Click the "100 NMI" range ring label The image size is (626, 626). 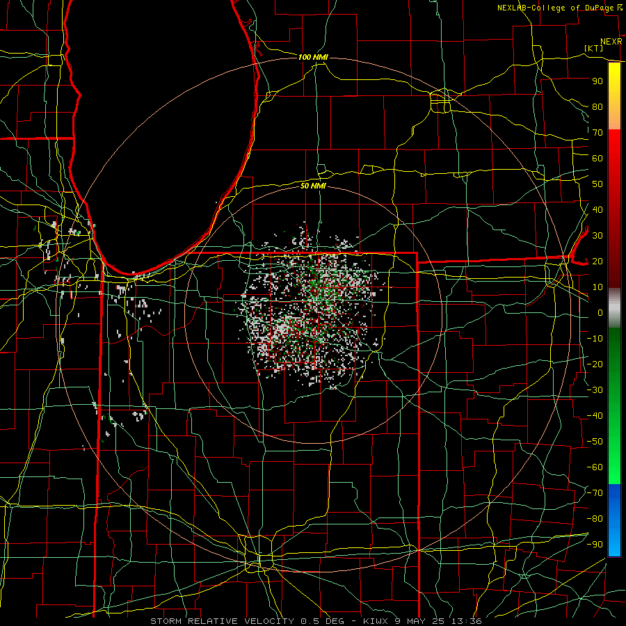coord(313,57)
